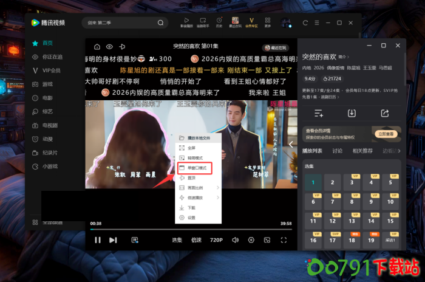Share the show using the share icon

[x=384, y=113]
